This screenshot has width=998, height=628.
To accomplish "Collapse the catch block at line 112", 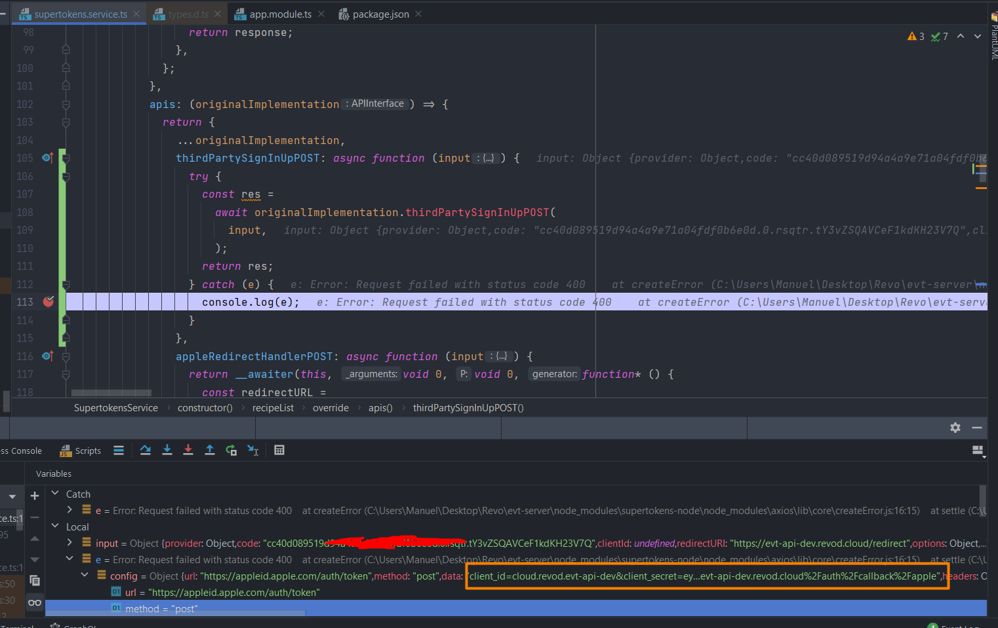I will [66, 284].
